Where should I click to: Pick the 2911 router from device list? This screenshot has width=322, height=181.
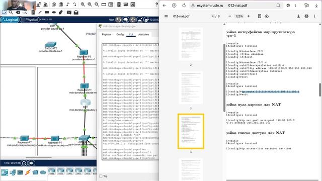(x=88, y=171)
